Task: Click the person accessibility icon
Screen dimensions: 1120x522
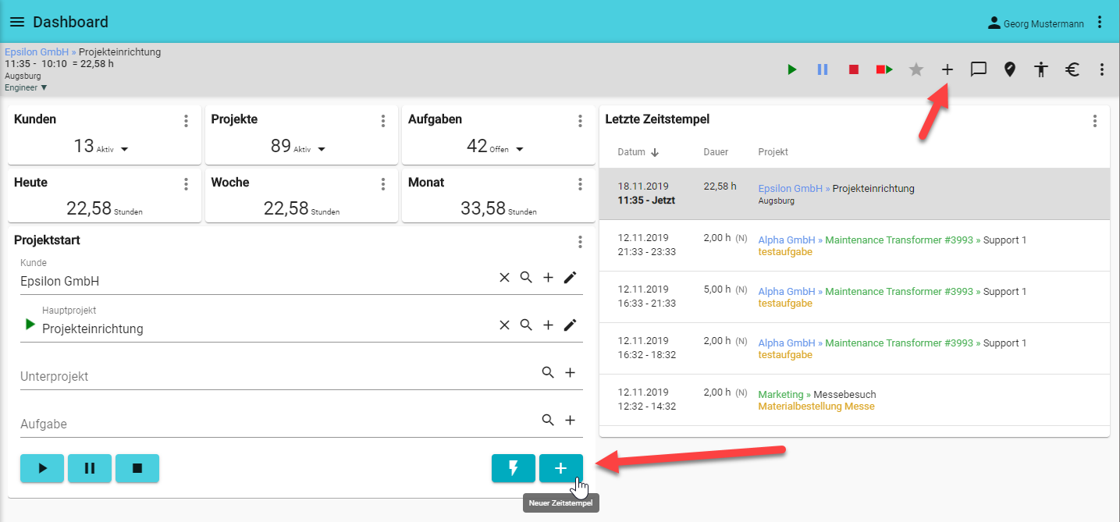Action: coord(1040,69)
